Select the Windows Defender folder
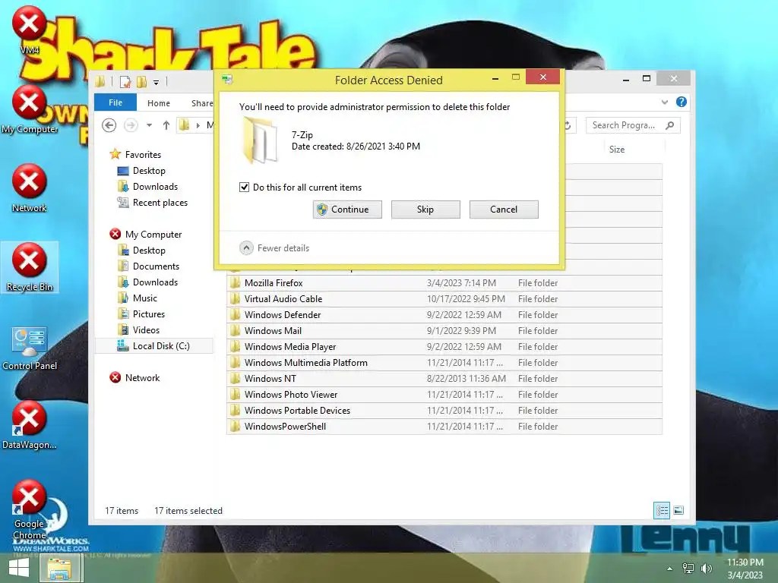The width and height of the screenshot is (778, 583). coord(444,315)
